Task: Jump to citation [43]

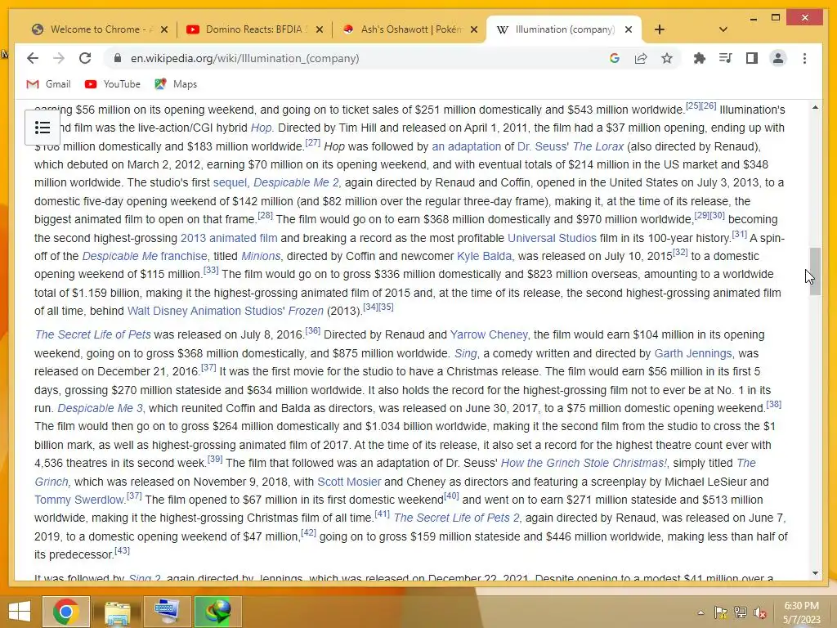Action: [x=122, y=550]
